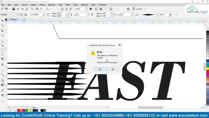Select the Rectangle tool
209x118 pixels.
[2, 50]
